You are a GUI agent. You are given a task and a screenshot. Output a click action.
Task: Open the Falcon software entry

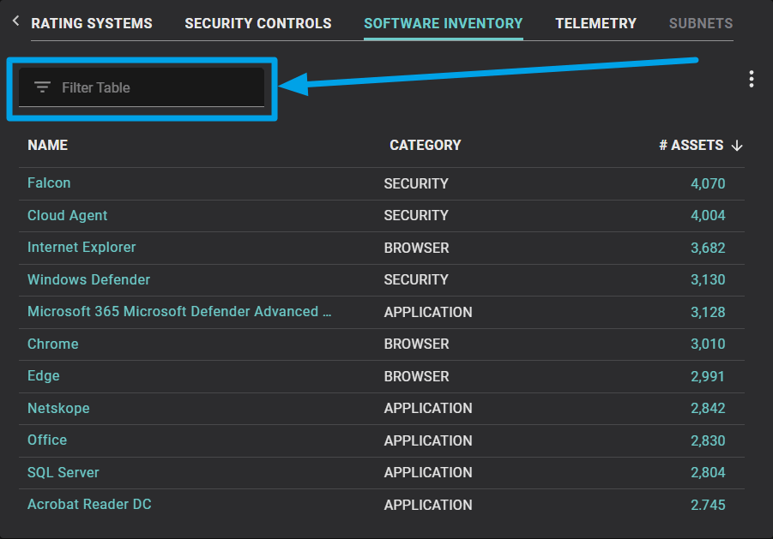49,183
